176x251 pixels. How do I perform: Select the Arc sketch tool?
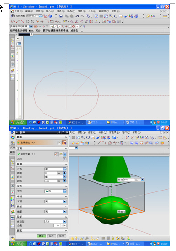click(x=22, y=22)
